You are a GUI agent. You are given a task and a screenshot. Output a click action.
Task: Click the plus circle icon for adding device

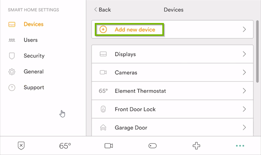click(x=103, y=30)
